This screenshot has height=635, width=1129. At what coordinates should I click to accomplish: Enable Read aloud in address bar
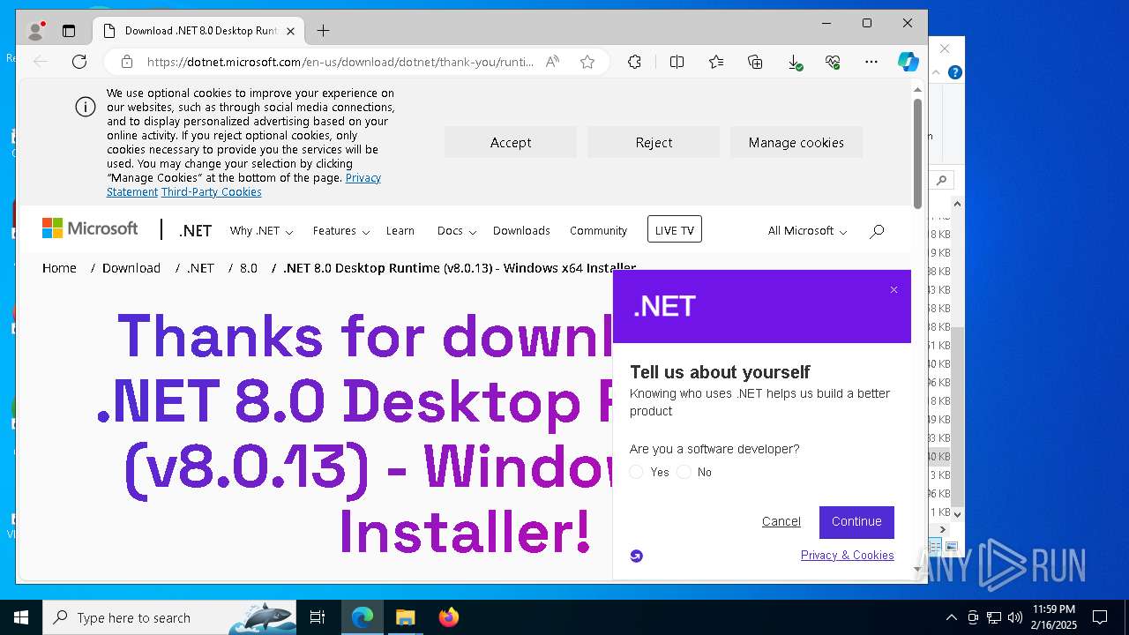552,62
